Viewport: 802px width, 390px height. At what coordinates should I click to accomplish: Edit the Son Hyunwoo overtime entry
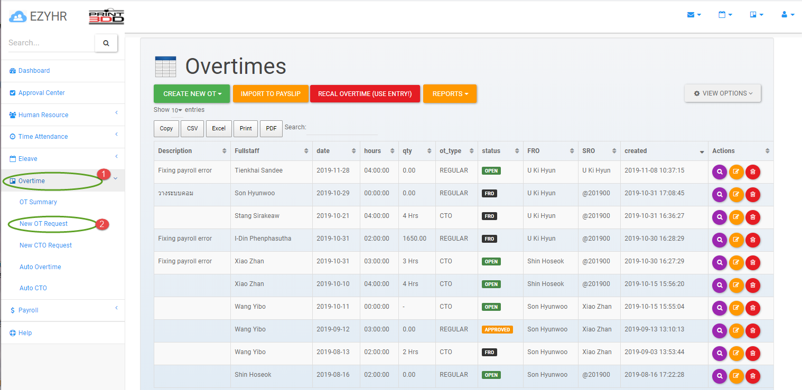[736, 194]
